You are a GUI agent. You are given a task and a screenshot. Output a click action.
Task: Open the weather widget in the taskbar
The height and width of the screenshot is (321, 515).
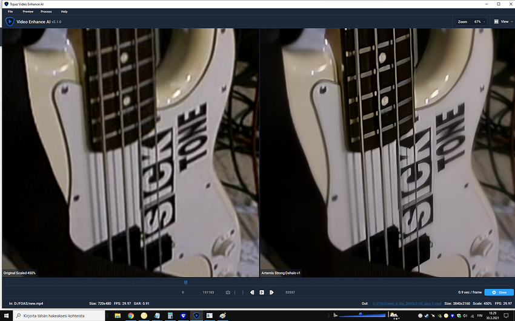394,316
